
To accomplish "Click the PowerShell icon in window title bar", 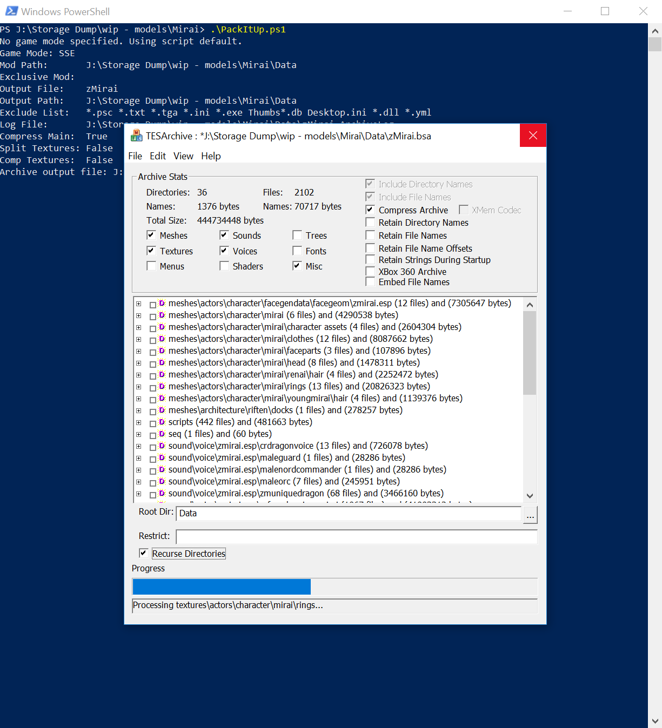I will (11, 11).
